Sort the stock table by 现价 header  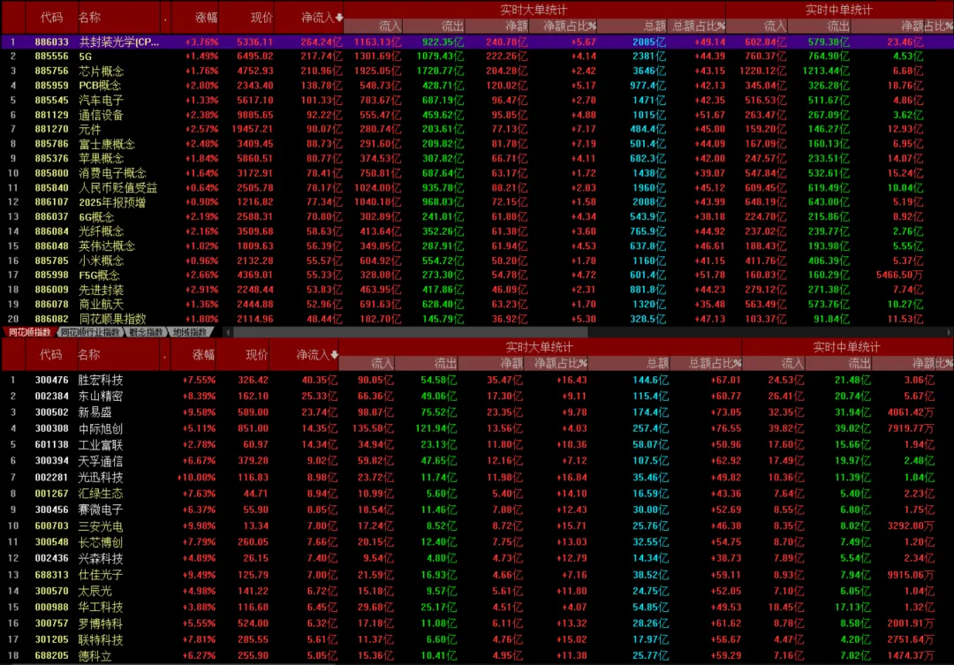(x=257, y=355)
